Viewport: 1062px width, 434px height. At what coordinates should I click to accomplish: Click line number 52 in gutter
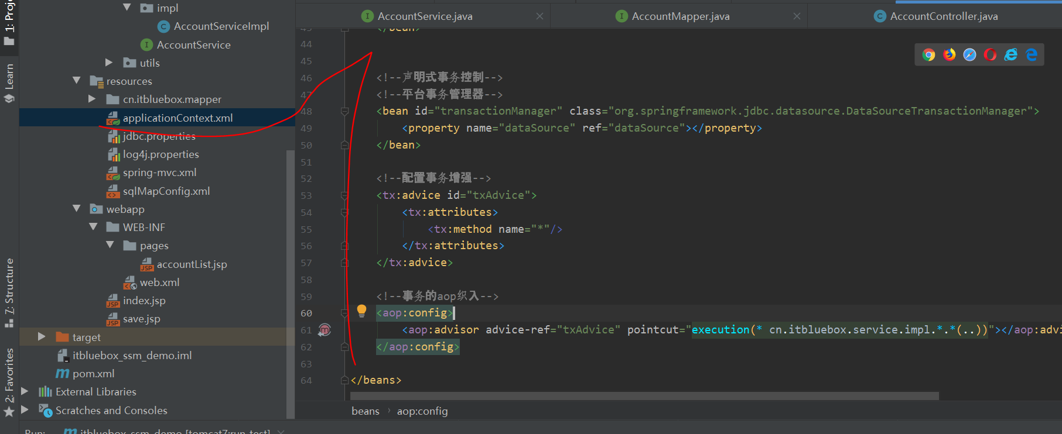click(306, 178)
